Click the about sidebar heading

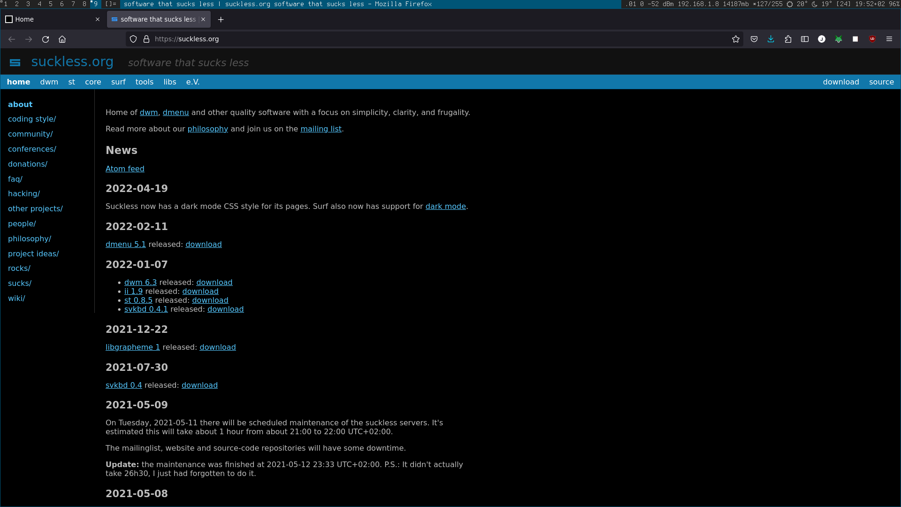click(20, 105)
